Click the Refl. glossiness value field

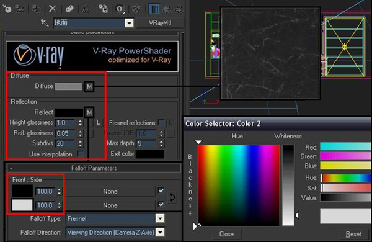point(65,133)
